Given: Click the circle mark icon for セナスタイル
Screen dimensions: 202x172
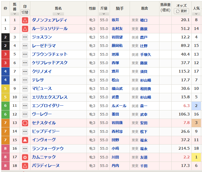Looking at the screenshot, I should point(25,123).
